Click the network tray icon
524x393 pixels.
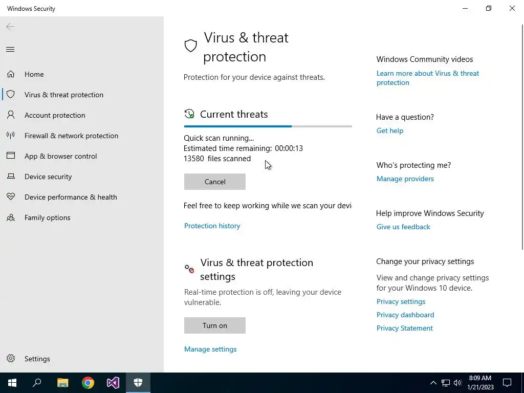pyautogui.click(x=446, y=383)
